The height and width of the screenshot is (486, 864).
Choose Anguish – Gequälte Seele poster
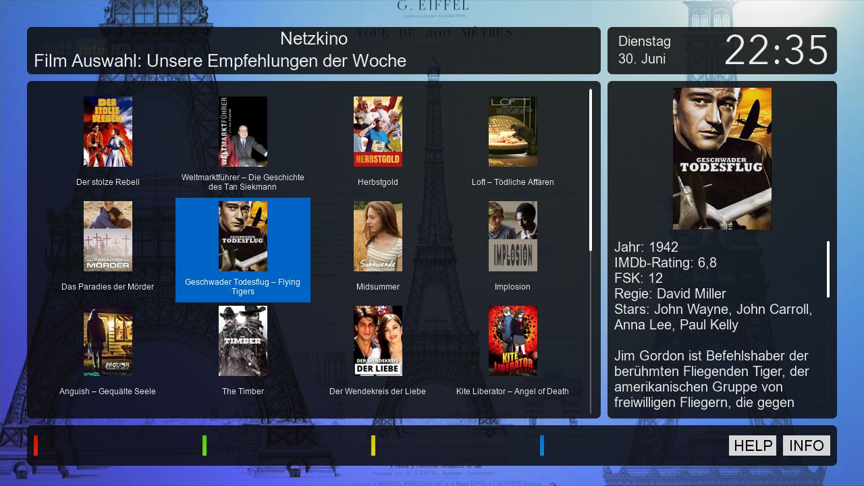(108, 341)
